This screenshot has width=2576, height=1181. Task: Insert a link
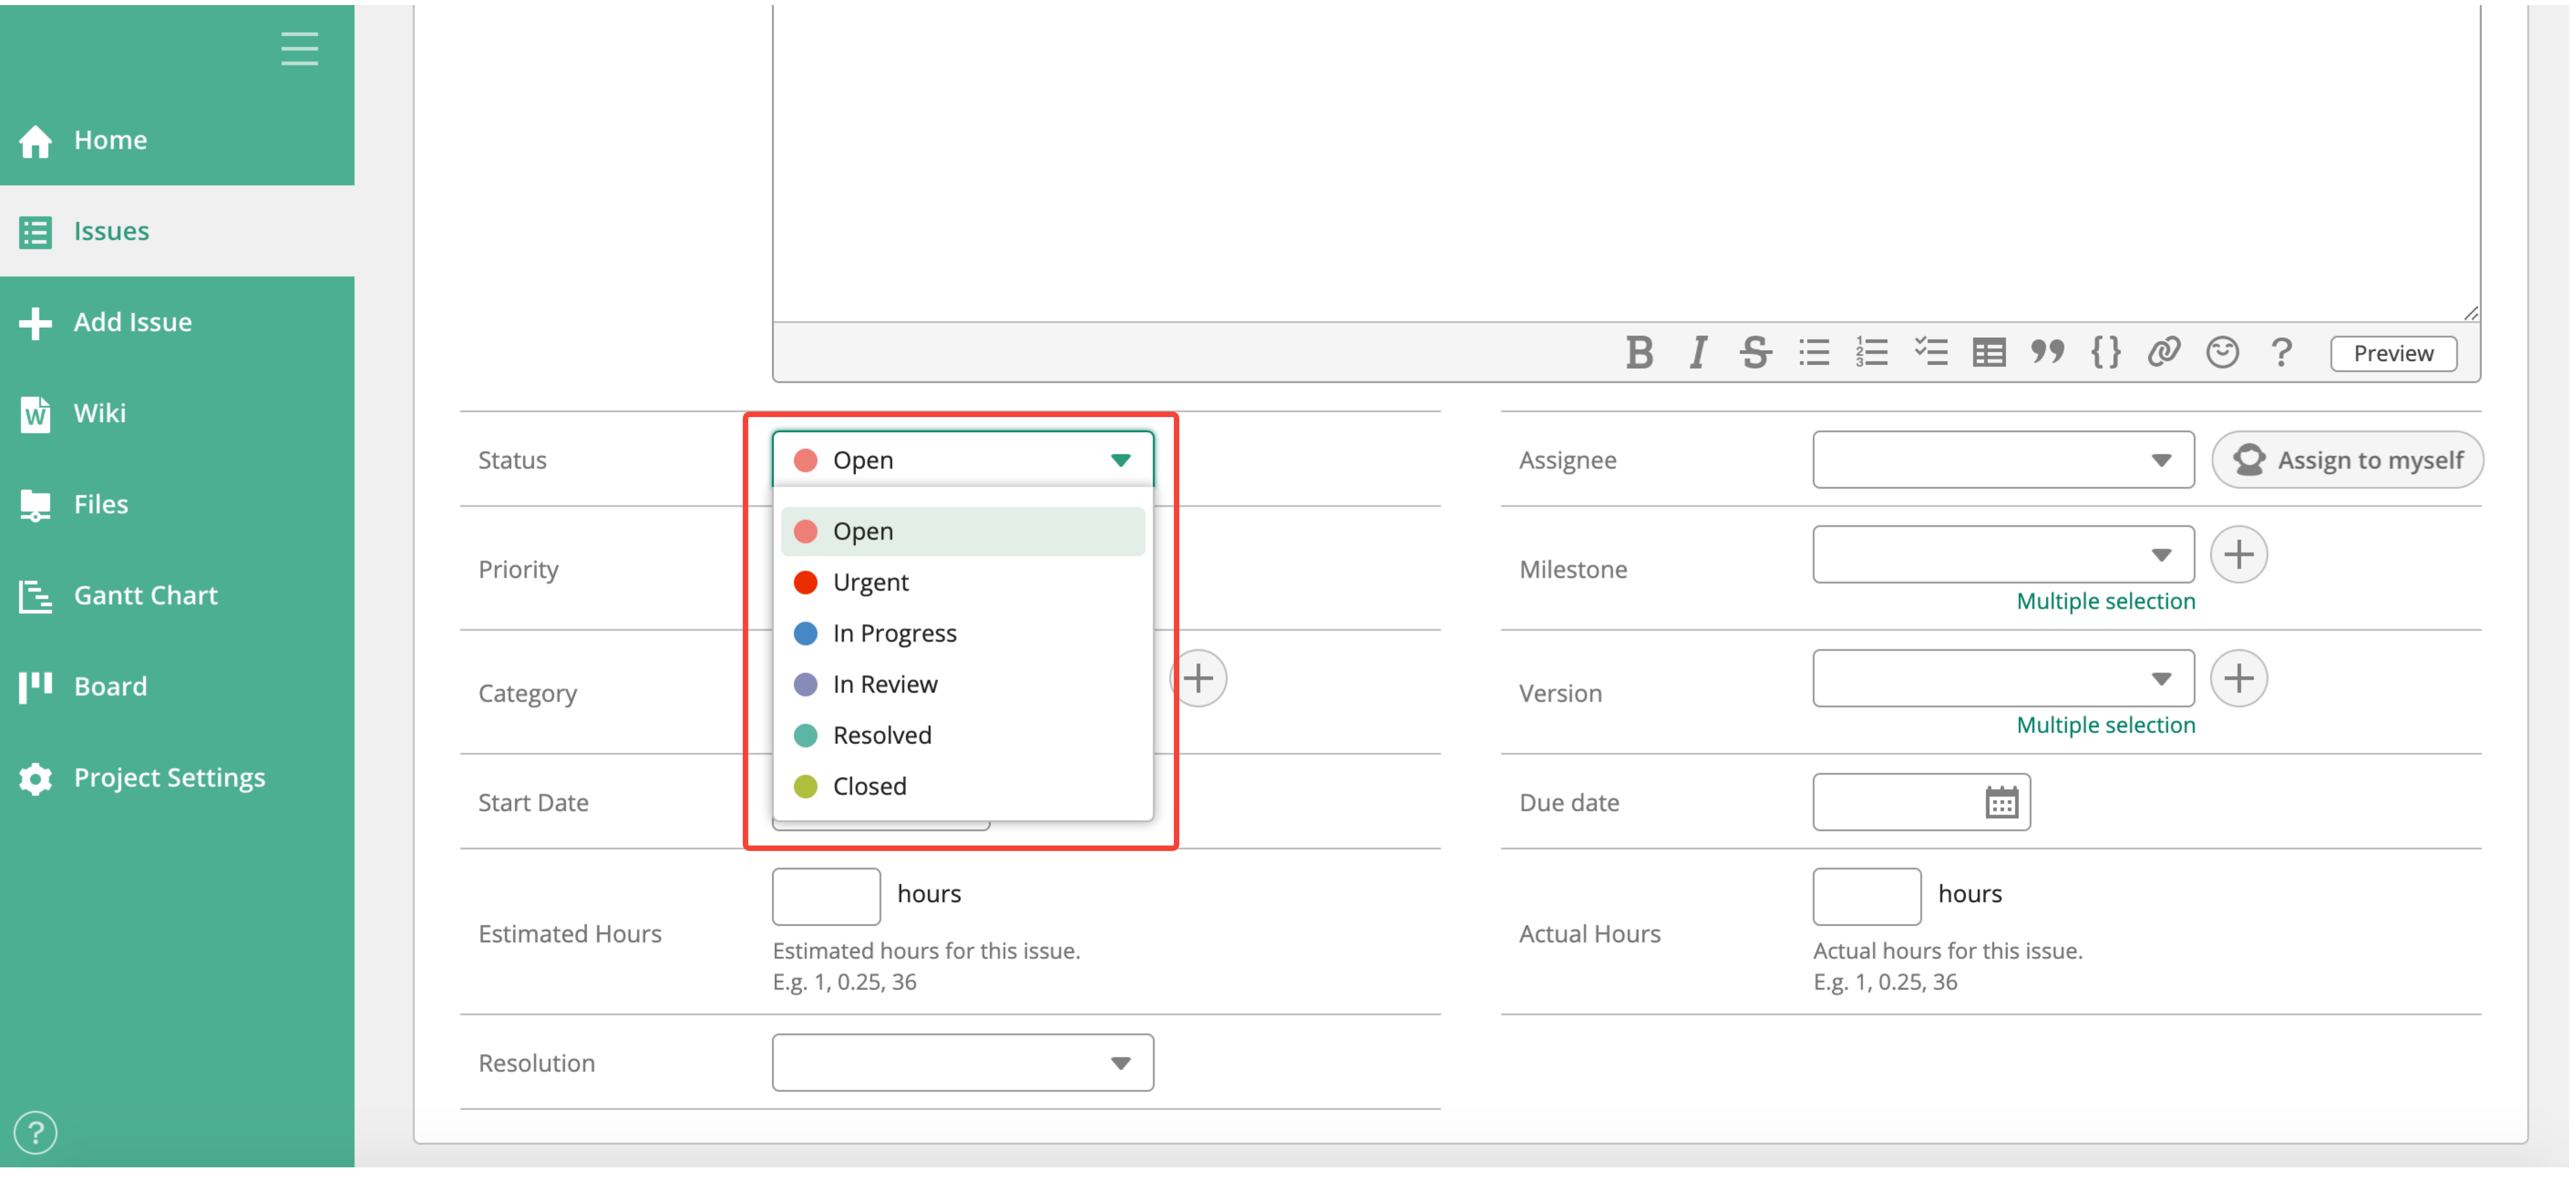coord(2164,353)
